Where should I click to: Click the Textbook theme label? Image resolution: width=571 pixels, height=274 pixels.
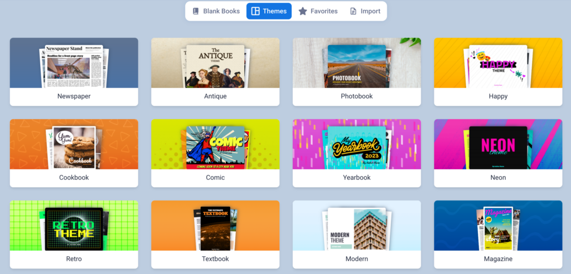(x=215, y=259)
